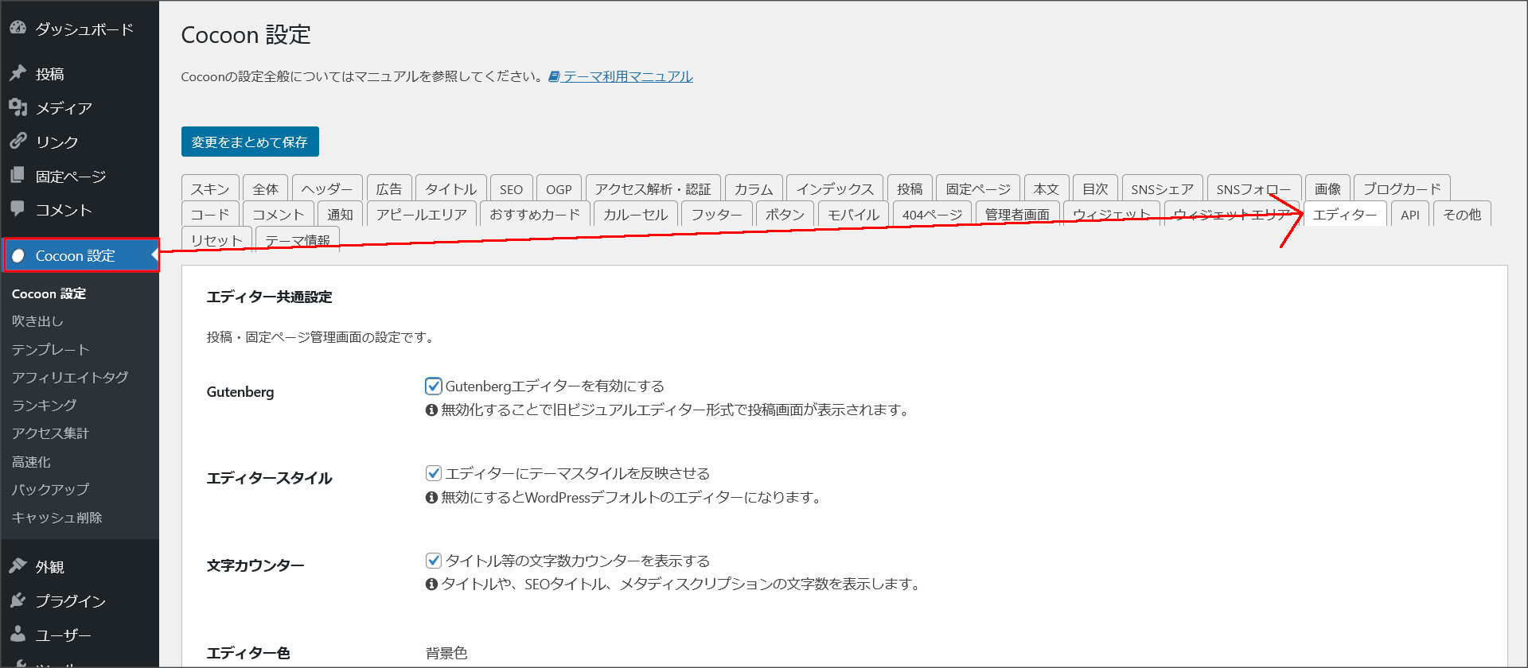1528x668 pixels.
Task: Open the インデックス tab
Action: (835, 188)
